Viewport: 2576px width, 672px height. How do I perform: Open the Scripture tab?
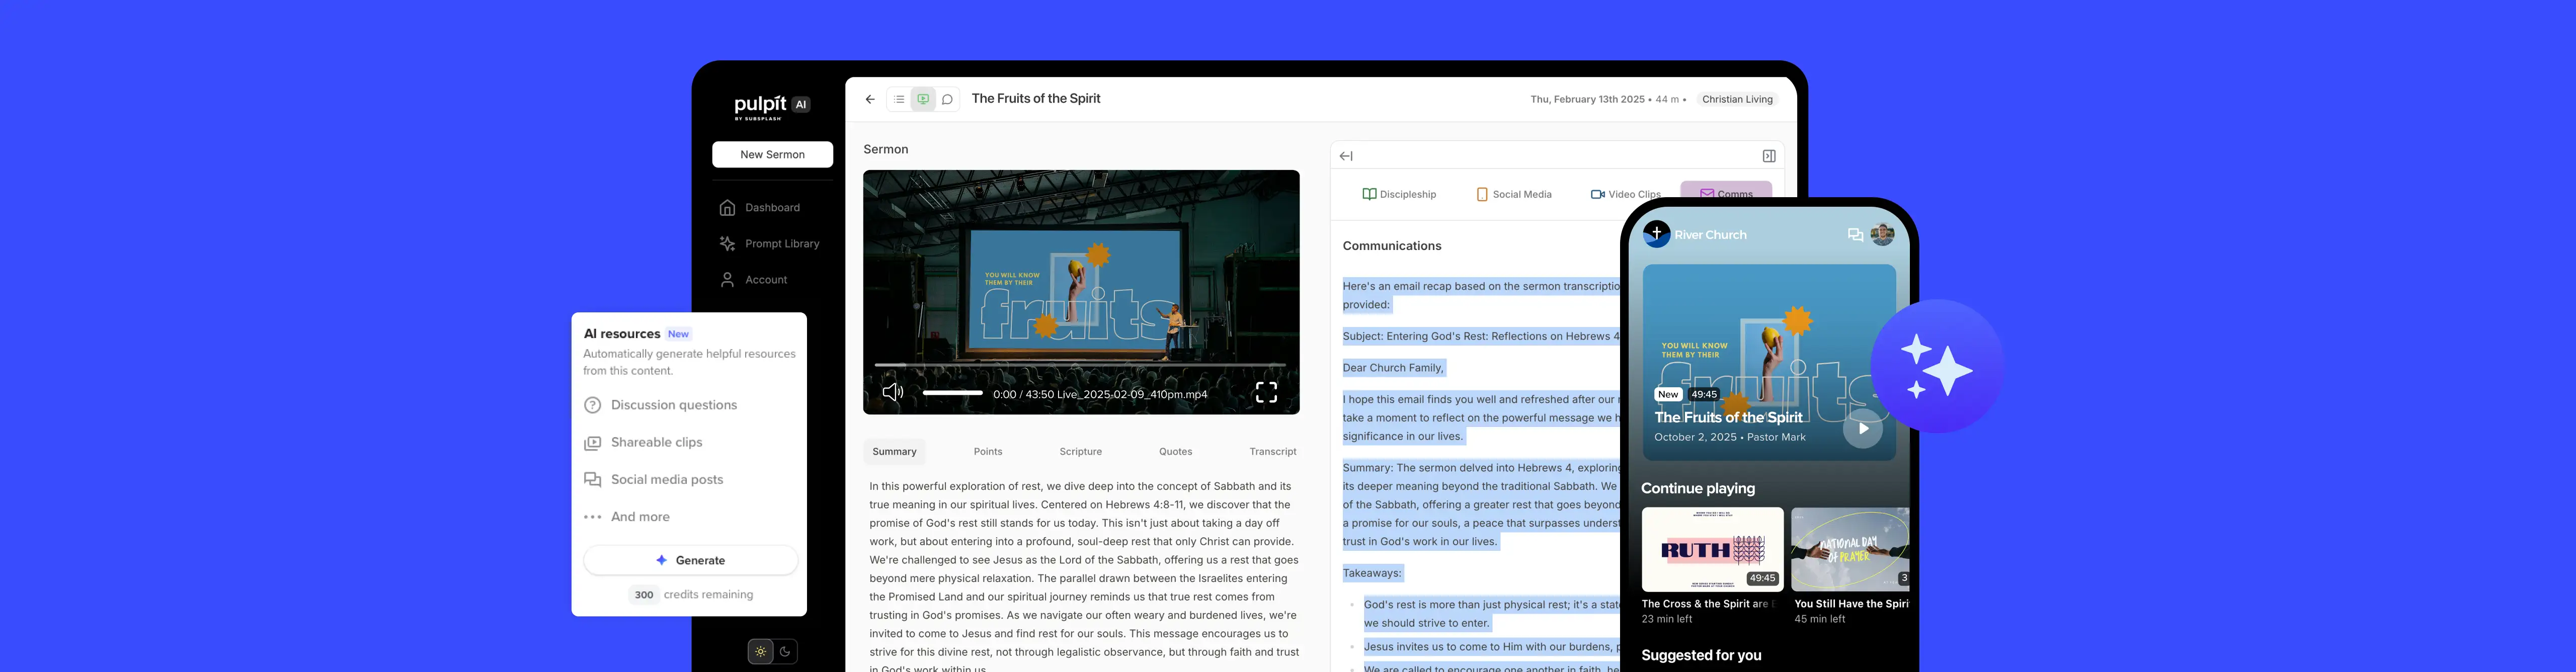click(x=1080, y=452)
